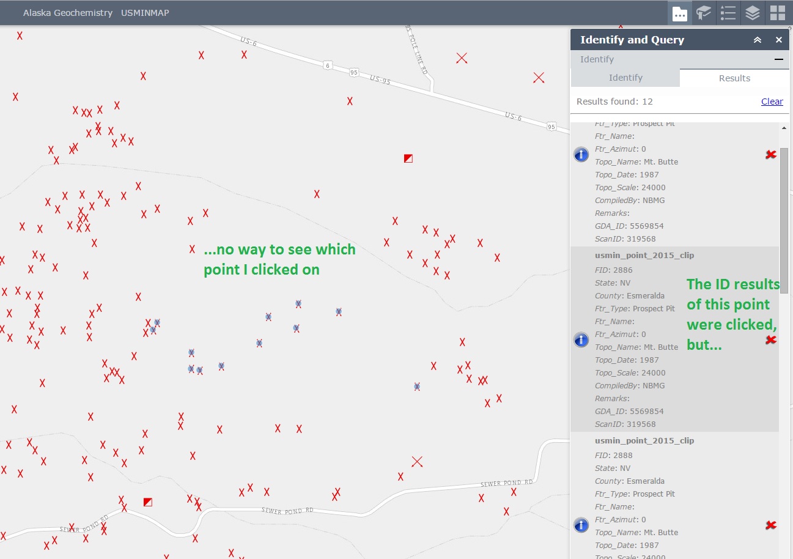Click red square marker below US-95
Viewport: 793px width, 559px height.
(x=408, y=158)
